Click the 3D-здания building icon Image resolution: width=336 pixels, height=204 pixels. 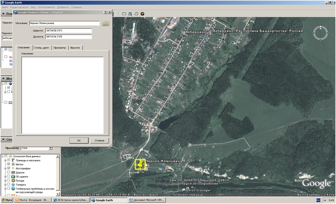pos(13,177)
